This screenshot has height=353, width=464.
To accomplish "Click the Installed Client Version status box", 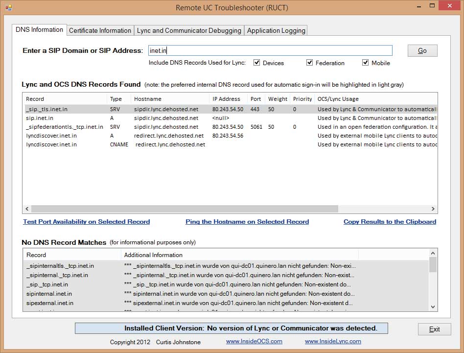I will click(232, 328).
